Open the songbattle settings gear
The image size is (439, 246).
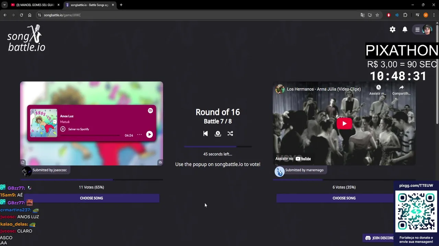(x=392, y=29)
